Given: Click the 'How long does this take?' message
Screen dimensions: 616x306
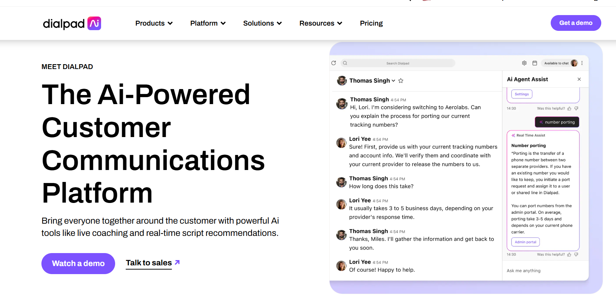Looking at the screenshot, I should click(x=381, y=186).
